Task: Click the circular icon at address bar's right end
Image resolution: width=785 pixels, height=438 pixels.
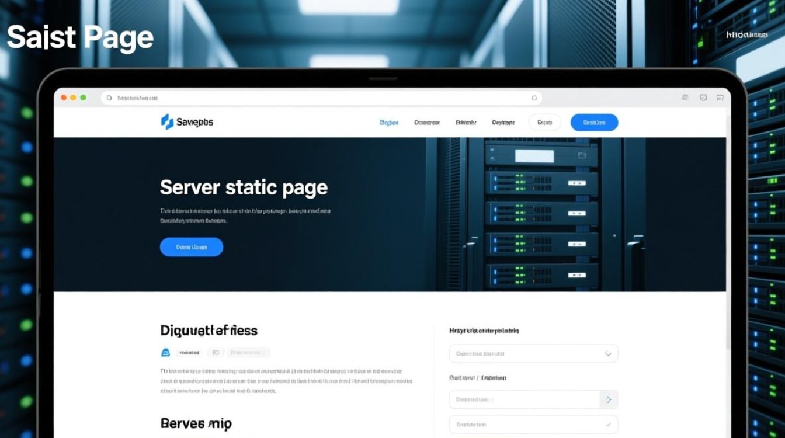Action: tap(534, 98)
